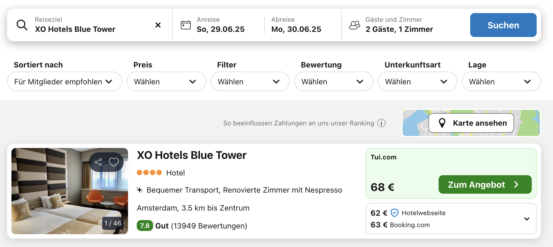Image resolution: width=553 pixels, height=247 pixels.
Task: Click 13949 Bewertungen reviews text
Action: point(209,226)
